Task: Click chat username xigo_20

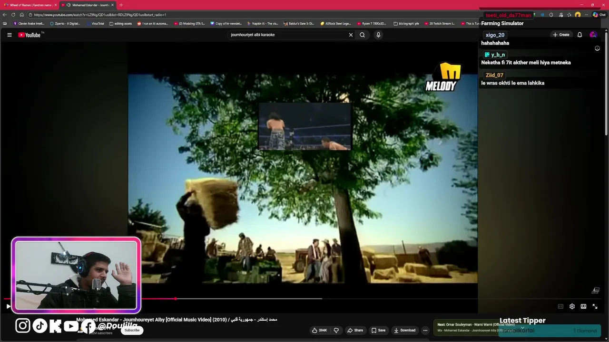Action: [x=495, y=35]
